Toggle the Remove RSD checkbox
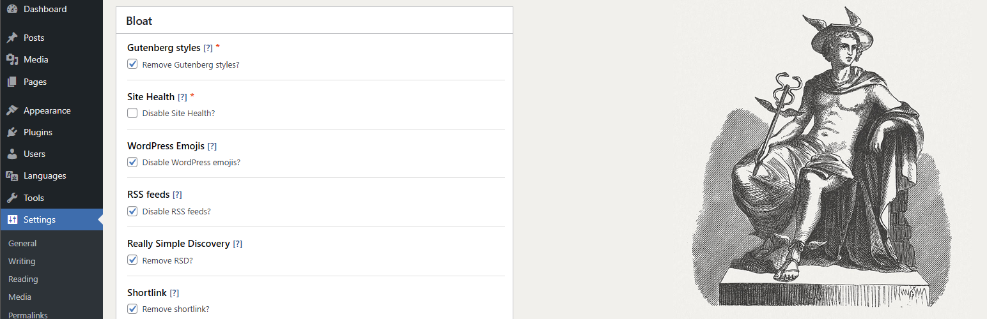The image size is (987, 319). click(132, 260)
